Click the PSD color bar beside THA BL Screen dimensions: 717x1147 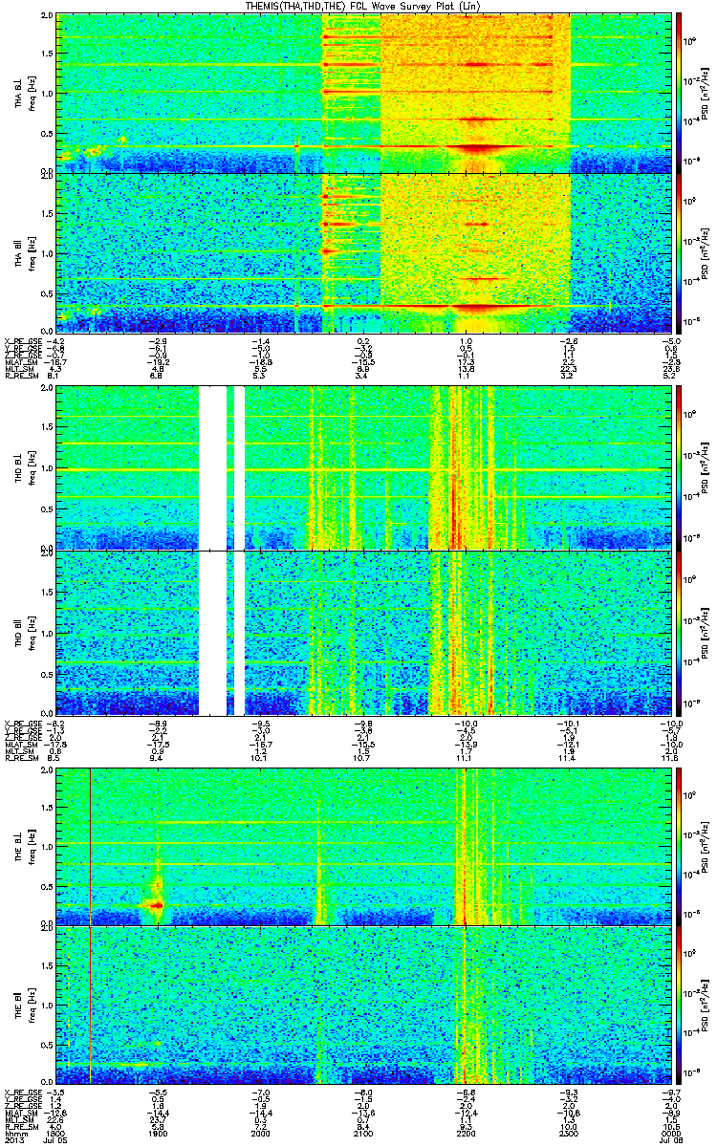click(680, 93)
